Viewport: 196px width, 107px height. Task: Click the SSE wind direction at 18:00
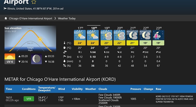(x=93, y=52)
